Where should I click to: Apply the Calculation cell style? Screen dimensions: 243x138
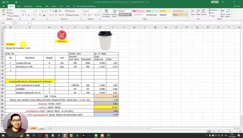(x=179, y=11)
